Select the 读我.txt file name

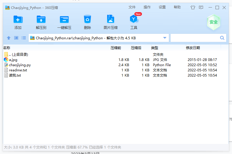point(15,75)
